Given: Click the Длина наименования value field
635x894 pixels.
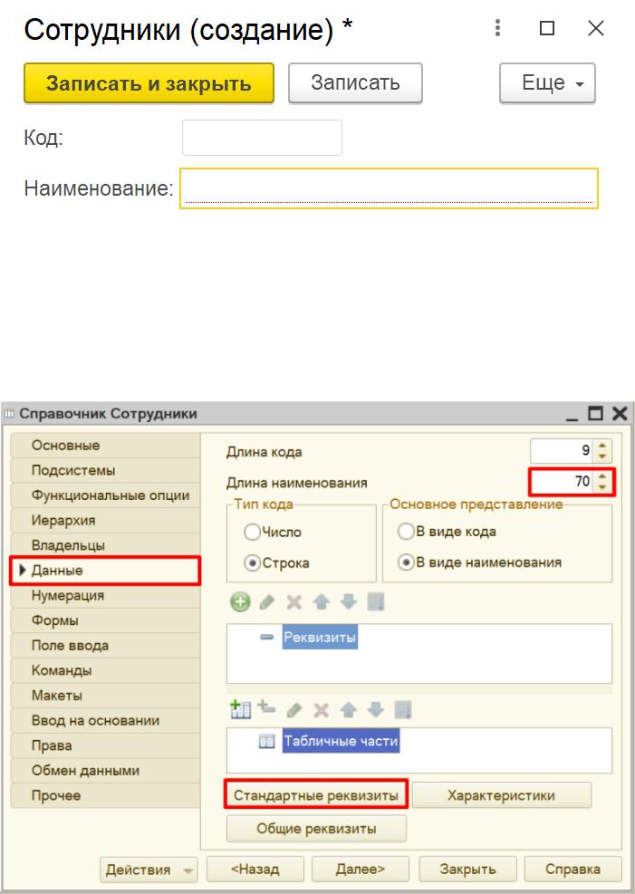Looking at the screenshot, I should pyautogui.click(x=562, y=482).
